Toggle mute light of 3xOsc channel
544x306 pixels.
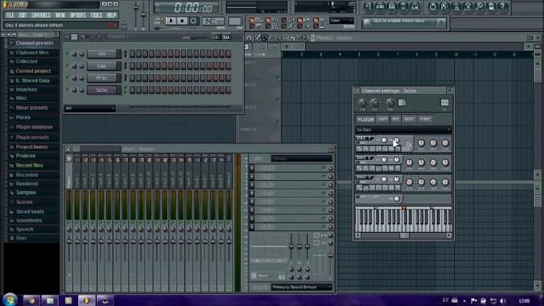[x=67, y=90]
